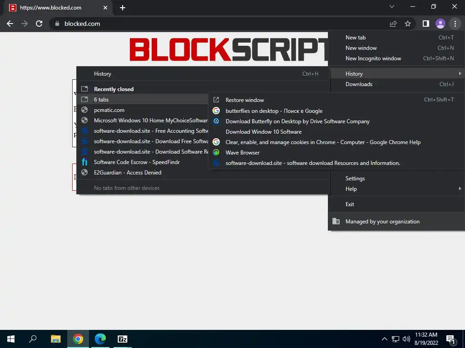Click the site lock icon in address bar
Viewport: 465px width, 348px height.
coord(57,24)
